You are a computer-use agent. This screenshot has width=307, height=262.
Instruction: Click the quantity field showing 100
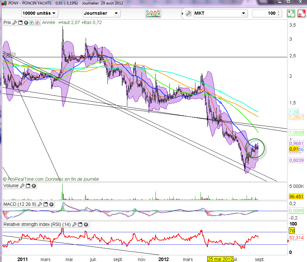pyautogui.click(x=265, y=13)
